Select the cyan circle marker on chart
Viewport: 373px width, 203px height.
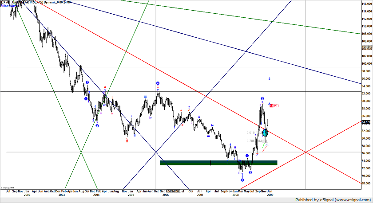click(x=265, y=132)
